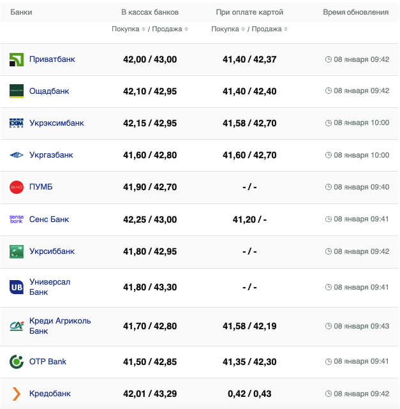Sort by cash desk Продажа rate
The height and width of the screenshot is (409, 400).
168,29
